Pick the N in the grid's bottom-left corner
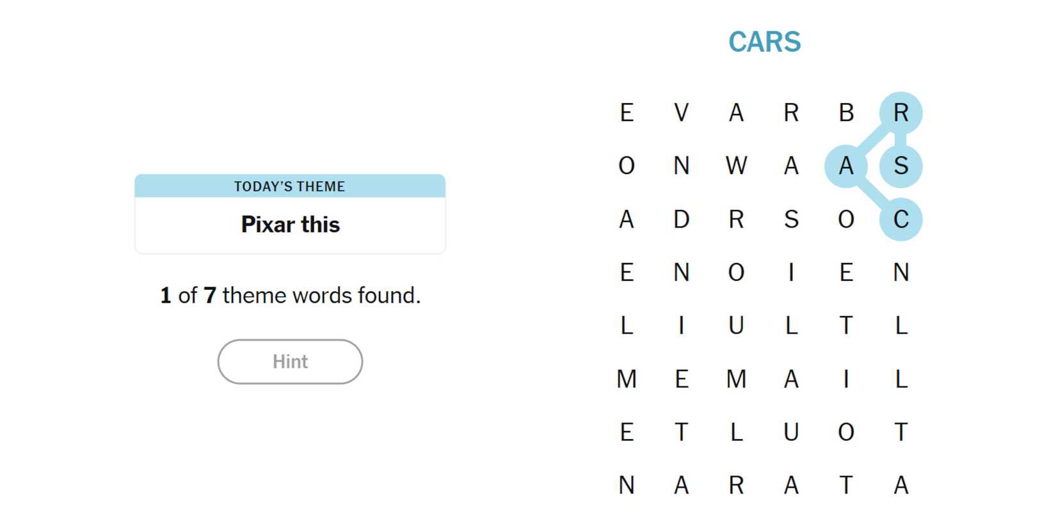1056x528 pixels. coord(627,485)
